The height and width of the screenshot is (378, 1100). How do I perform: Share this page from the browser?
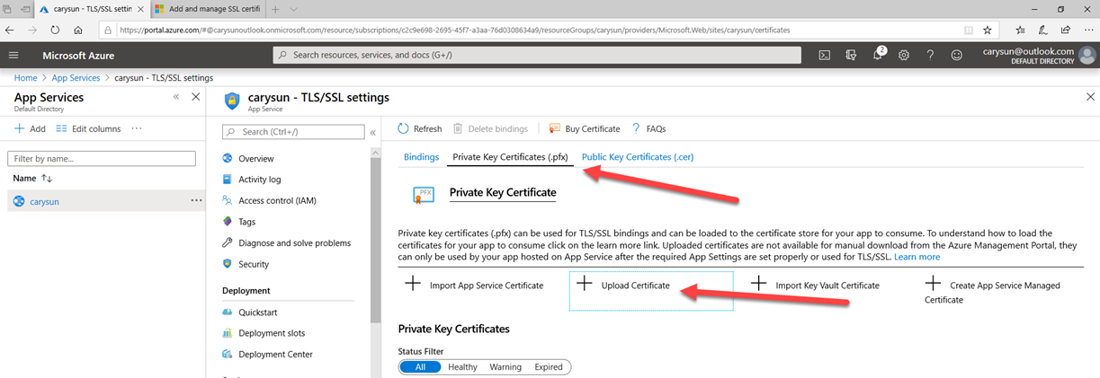click(x=1064, y=30)
